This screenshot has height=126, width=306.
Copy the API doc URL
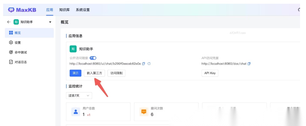pyautogui.click(x=249, y=64)
